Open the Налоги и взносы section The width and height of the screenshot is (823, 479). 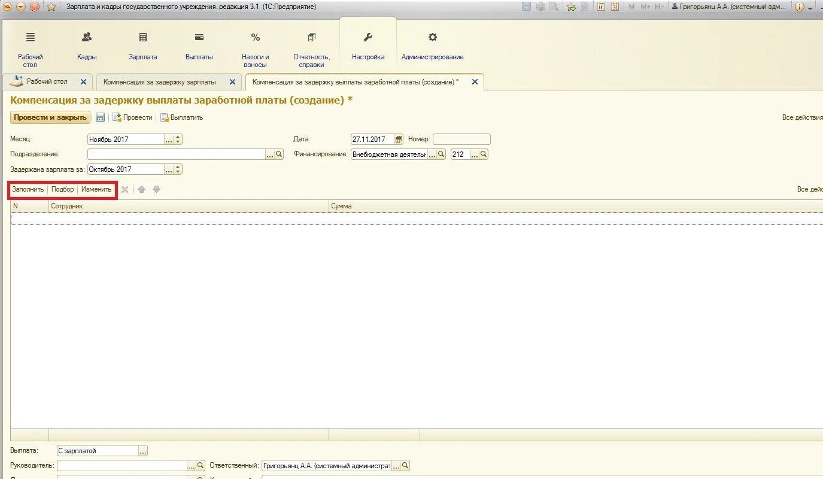pos(256,48)
